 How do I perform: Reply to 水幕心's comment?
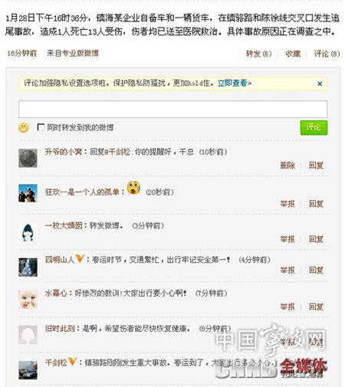pyautogui.click(x=316, y=307)
